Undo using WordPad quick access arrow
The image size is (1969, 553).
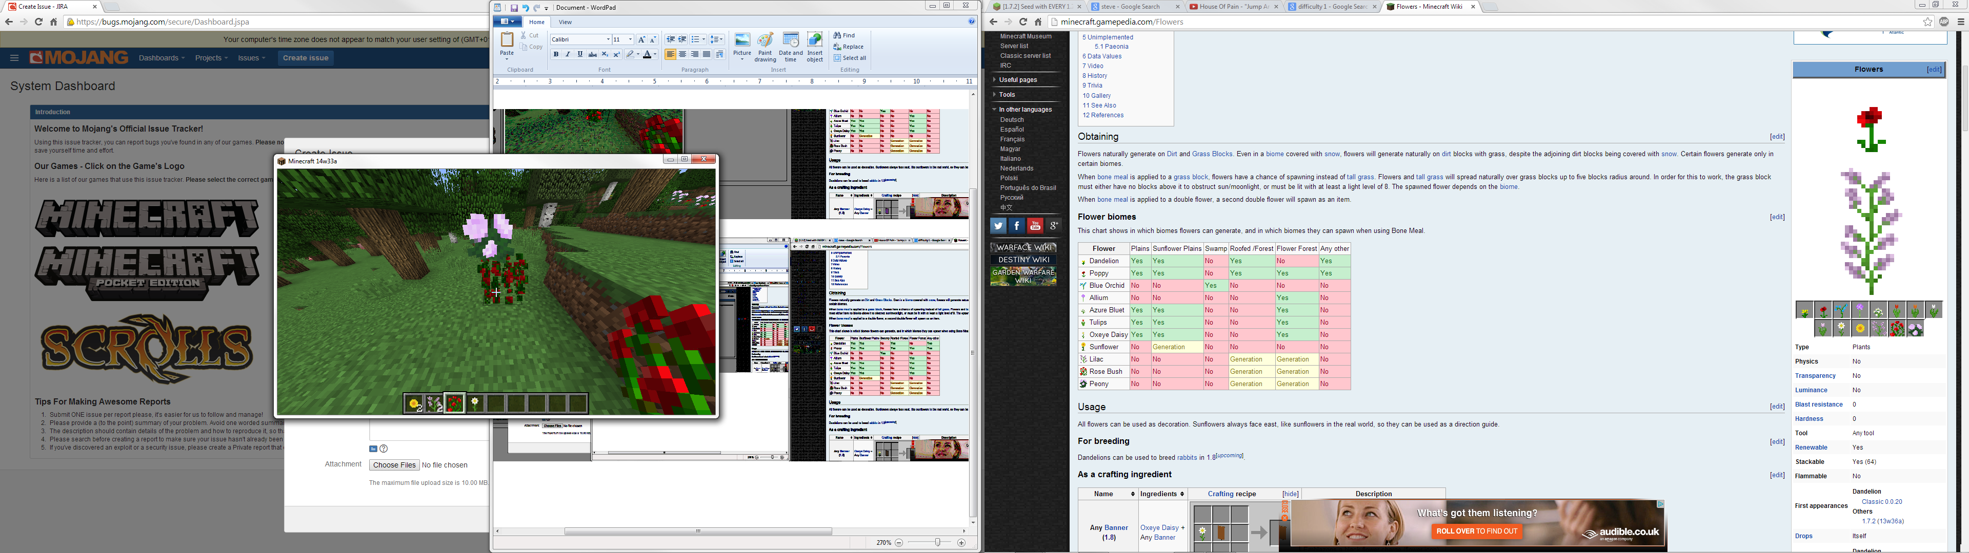click(x=525, y=8)
